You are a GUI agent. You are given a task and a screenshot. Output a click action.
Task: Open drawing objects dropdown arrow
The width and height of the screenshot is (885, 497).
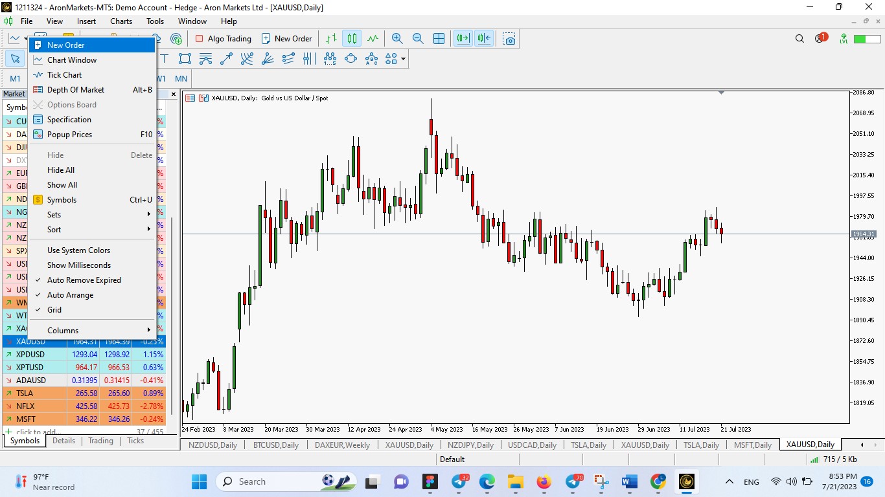pos(404,59)
